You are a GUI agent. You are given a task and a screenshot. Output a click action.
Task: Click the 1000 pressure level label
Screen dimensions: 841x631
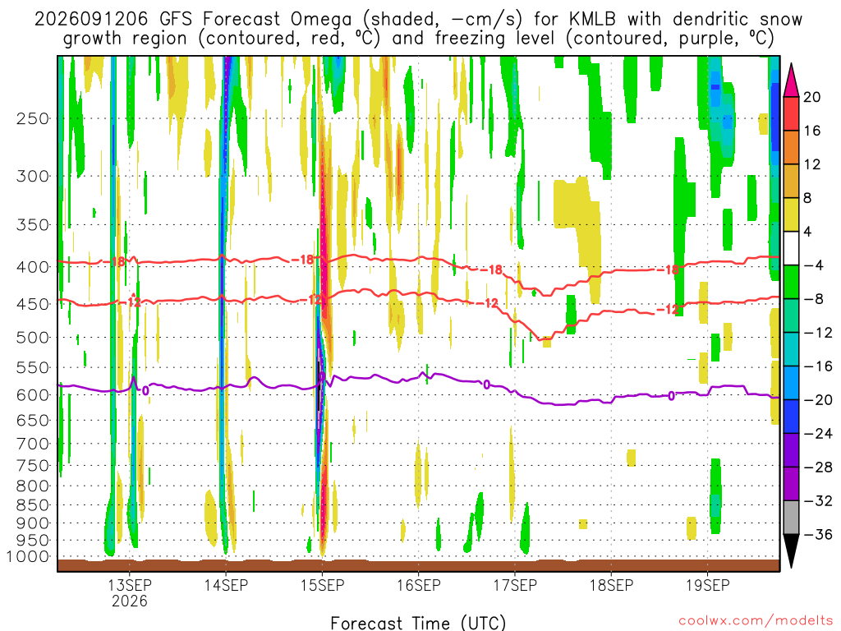tap(28, 556)
